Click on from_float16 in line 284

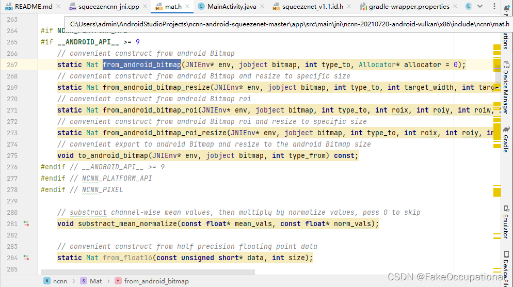[127, 258]
